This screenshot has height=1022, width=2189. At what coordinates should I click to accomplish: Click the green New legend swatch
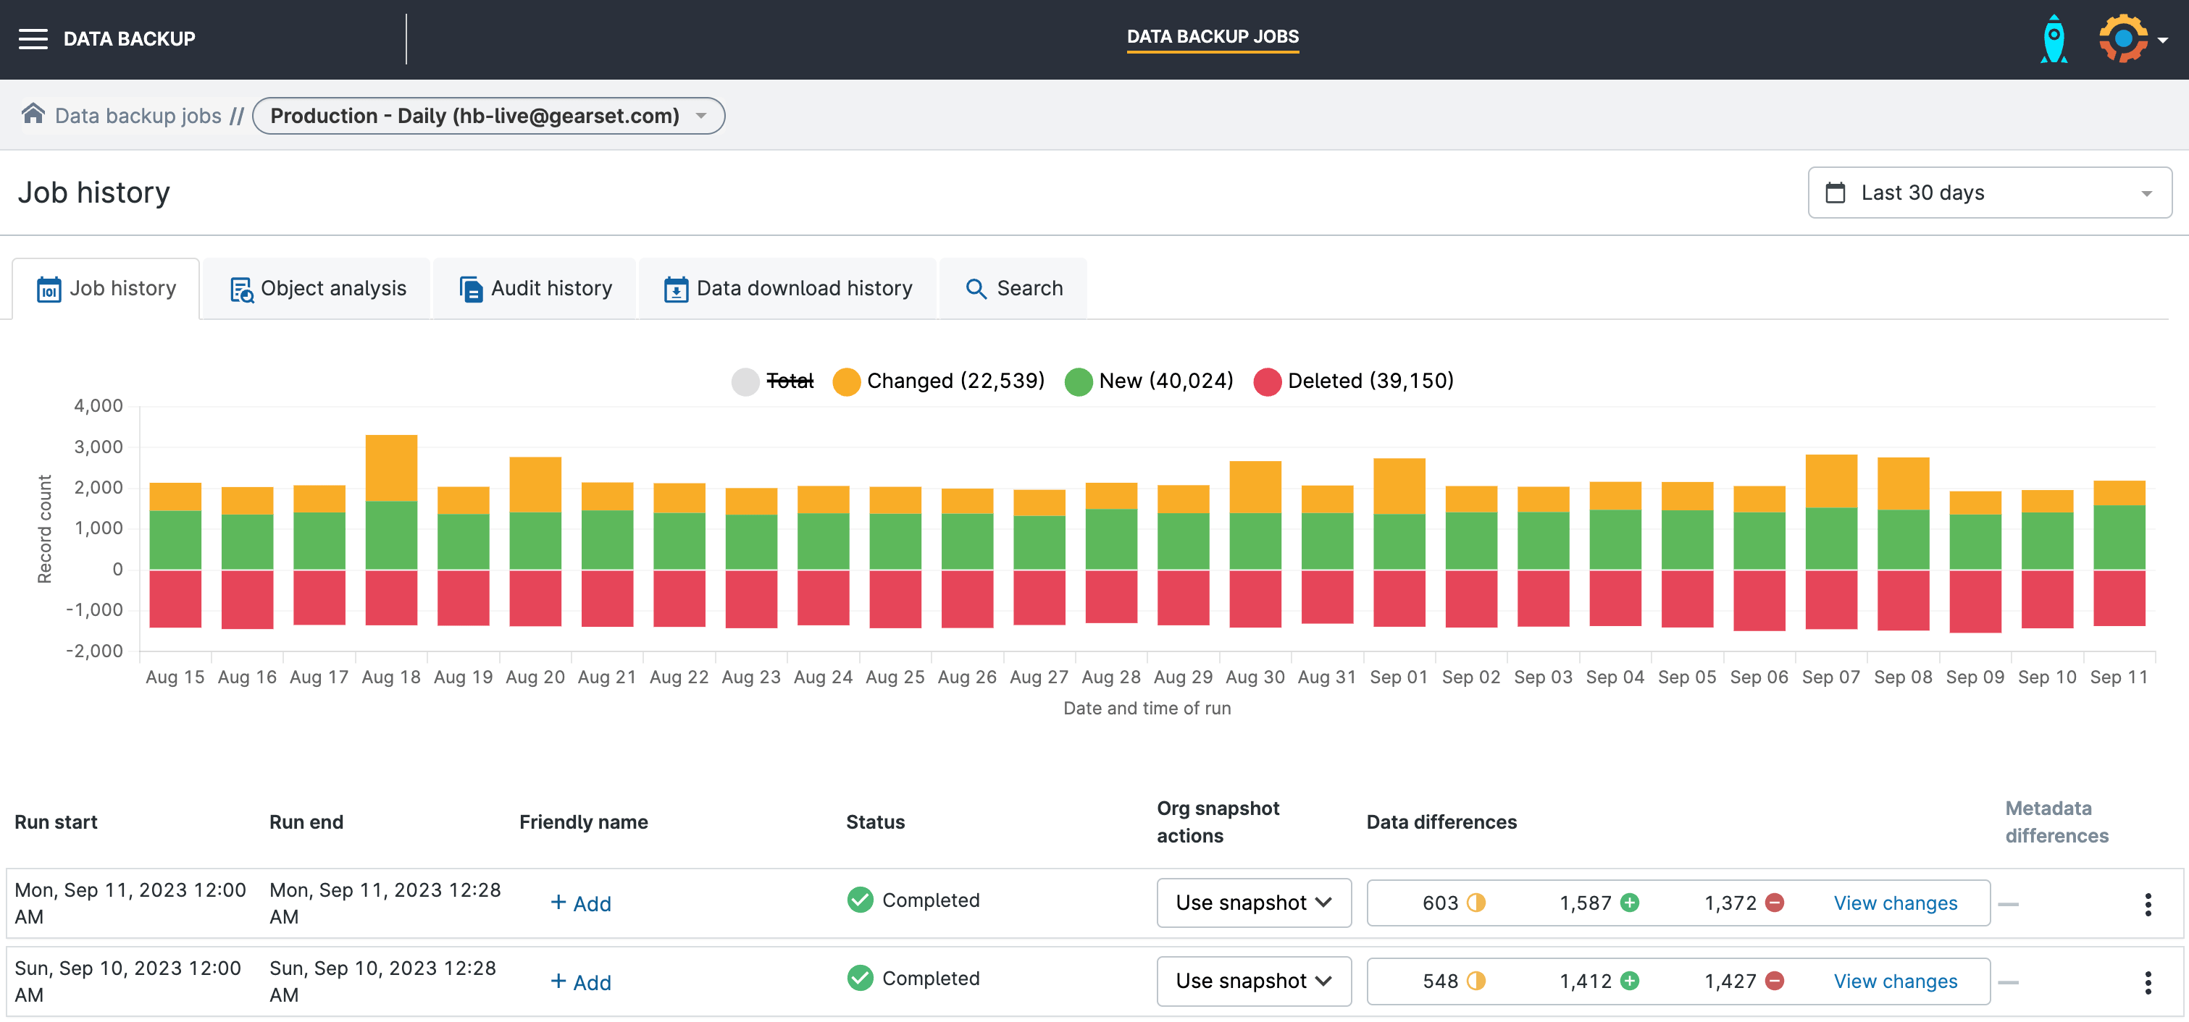1078,382
